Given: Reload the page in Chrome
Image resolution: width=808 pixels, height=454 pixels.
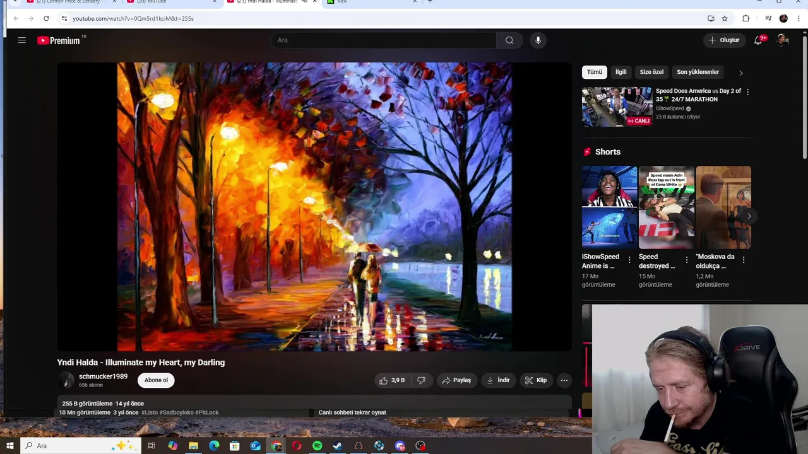Looking at the screenshot, I should pos(46,18).
